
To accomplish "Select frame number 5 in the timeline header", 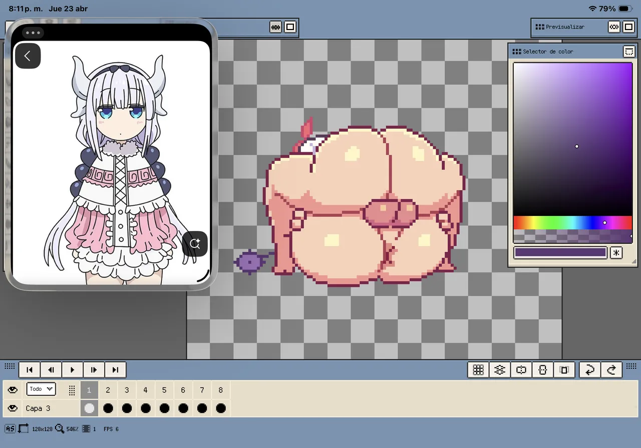I will [x=164, y=390].
